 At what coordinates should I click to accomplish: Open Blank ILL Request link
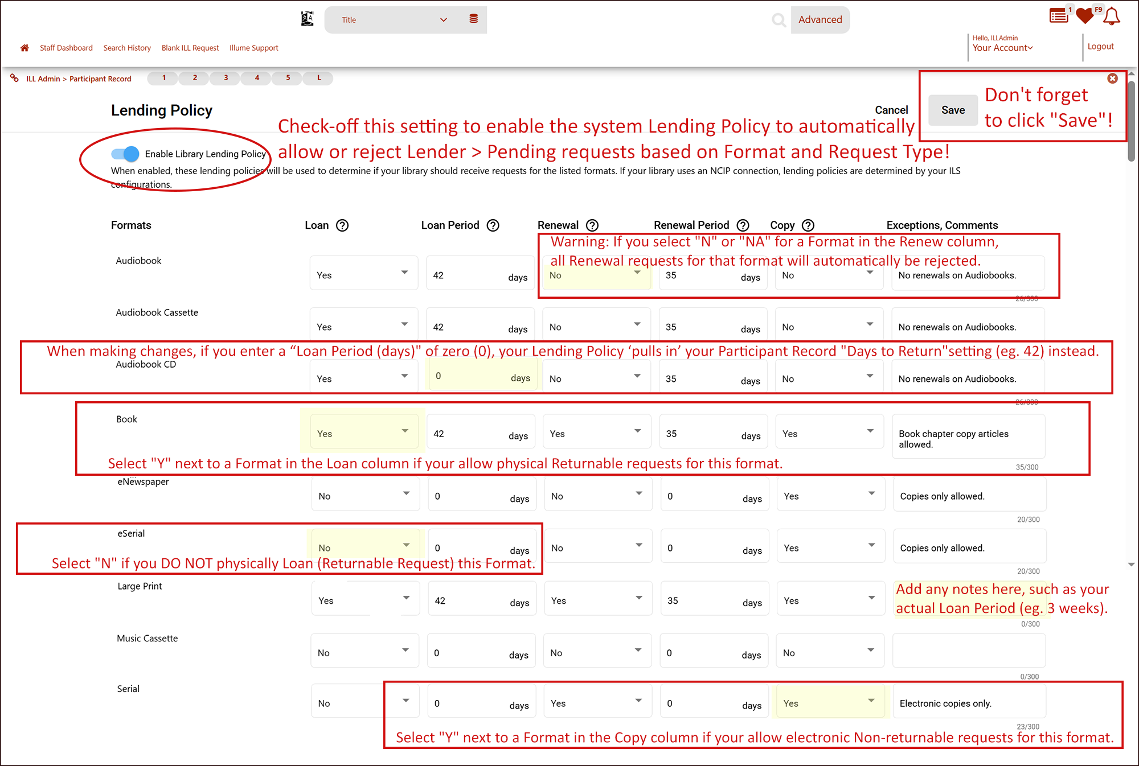coord(190,48)
